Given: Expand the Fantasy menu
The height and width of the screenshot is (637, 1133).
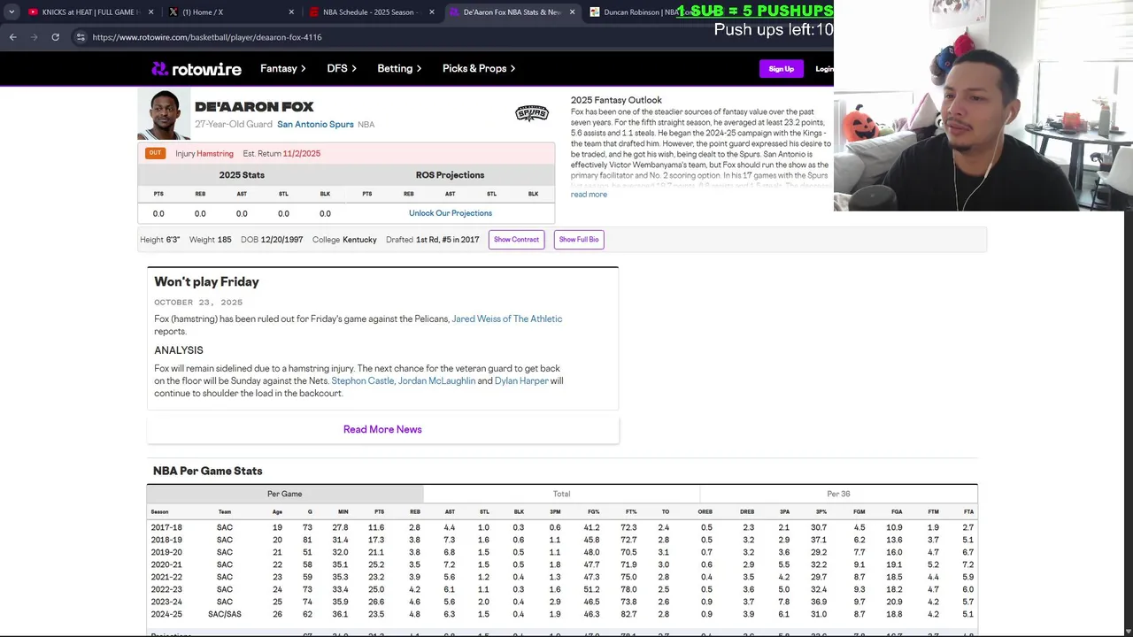Looking at the screenshot, I should coord(282,68).
